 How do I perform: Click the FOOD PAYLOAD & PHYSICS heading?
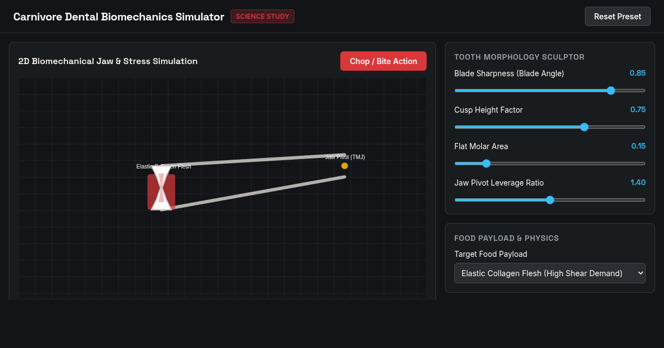(506, 238)
